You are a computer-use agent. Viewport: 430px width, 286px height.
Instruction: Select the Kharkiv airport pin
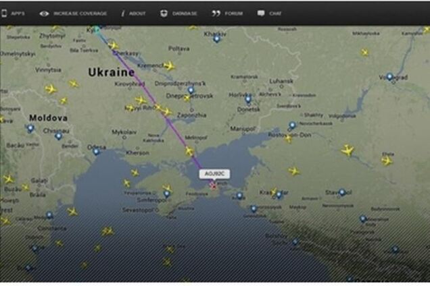(x=216, y=39)
